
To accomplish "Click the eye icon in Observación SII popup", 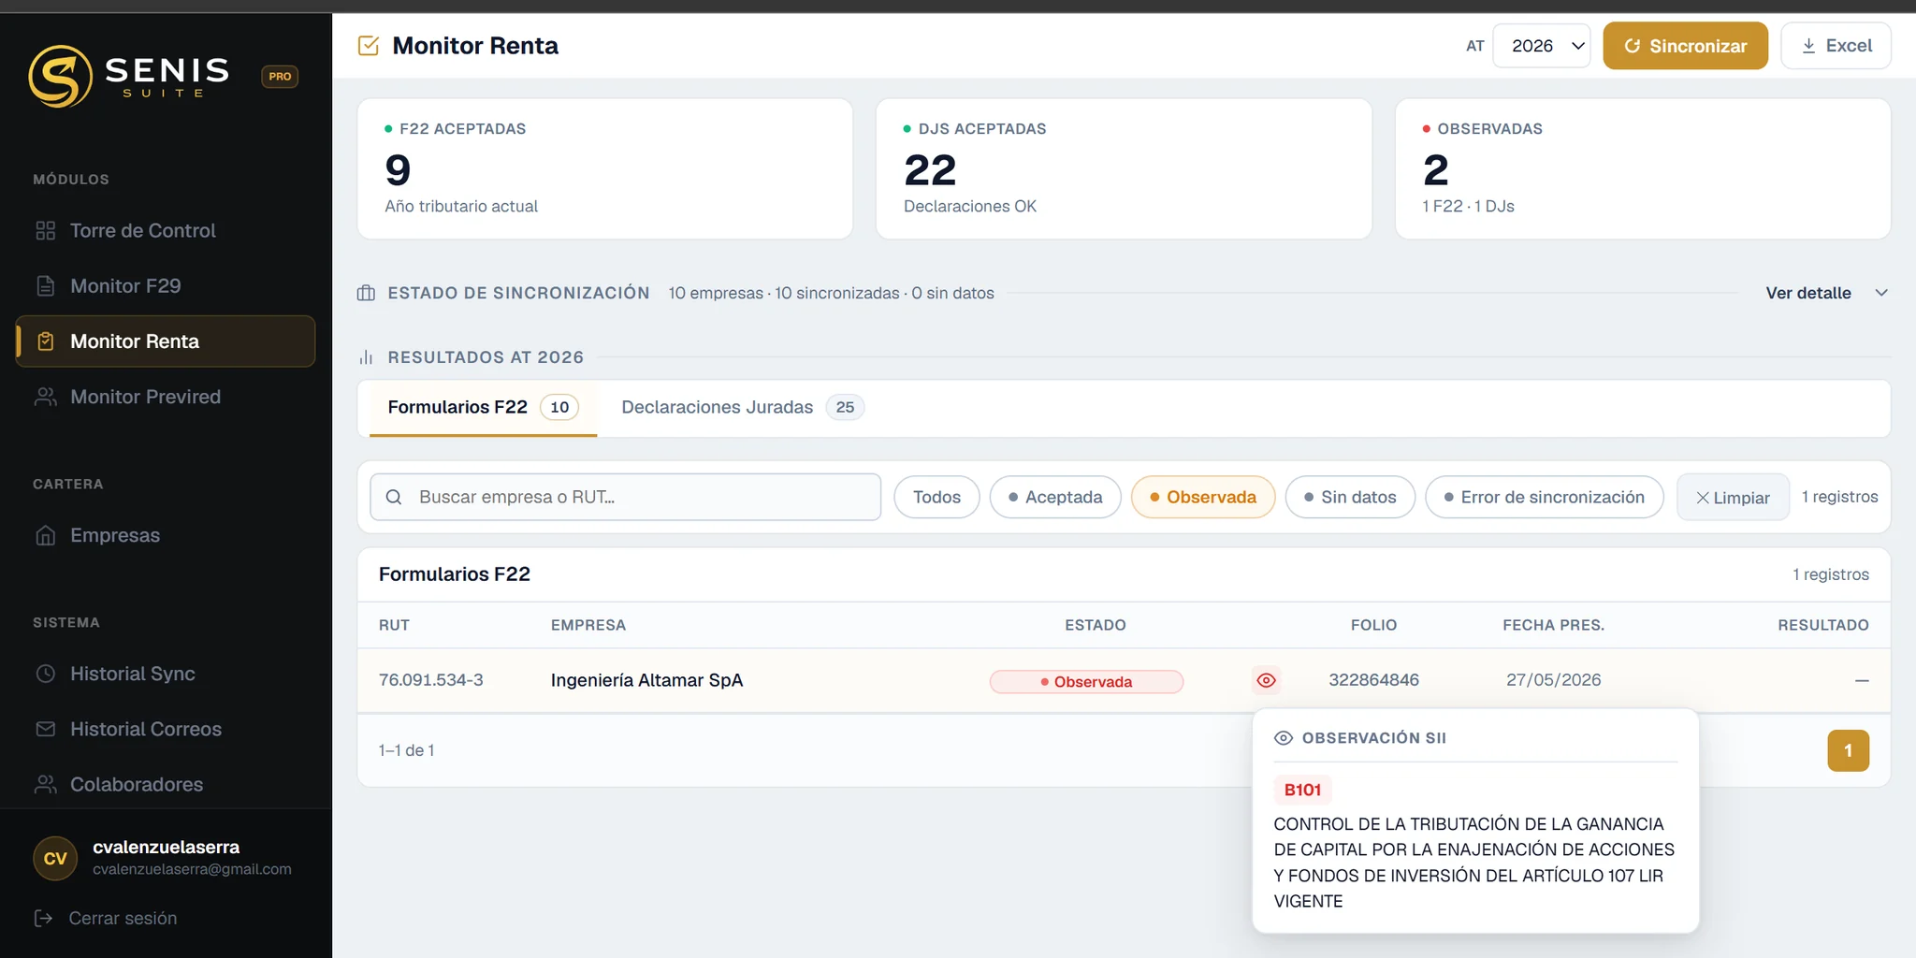I will tap(1284, 738).
